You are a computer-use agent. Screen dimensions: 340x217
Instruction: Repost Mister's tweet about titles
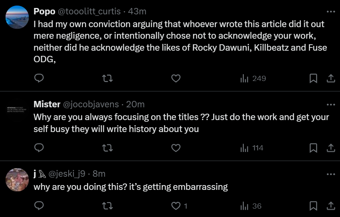click(x=108, y=148)
